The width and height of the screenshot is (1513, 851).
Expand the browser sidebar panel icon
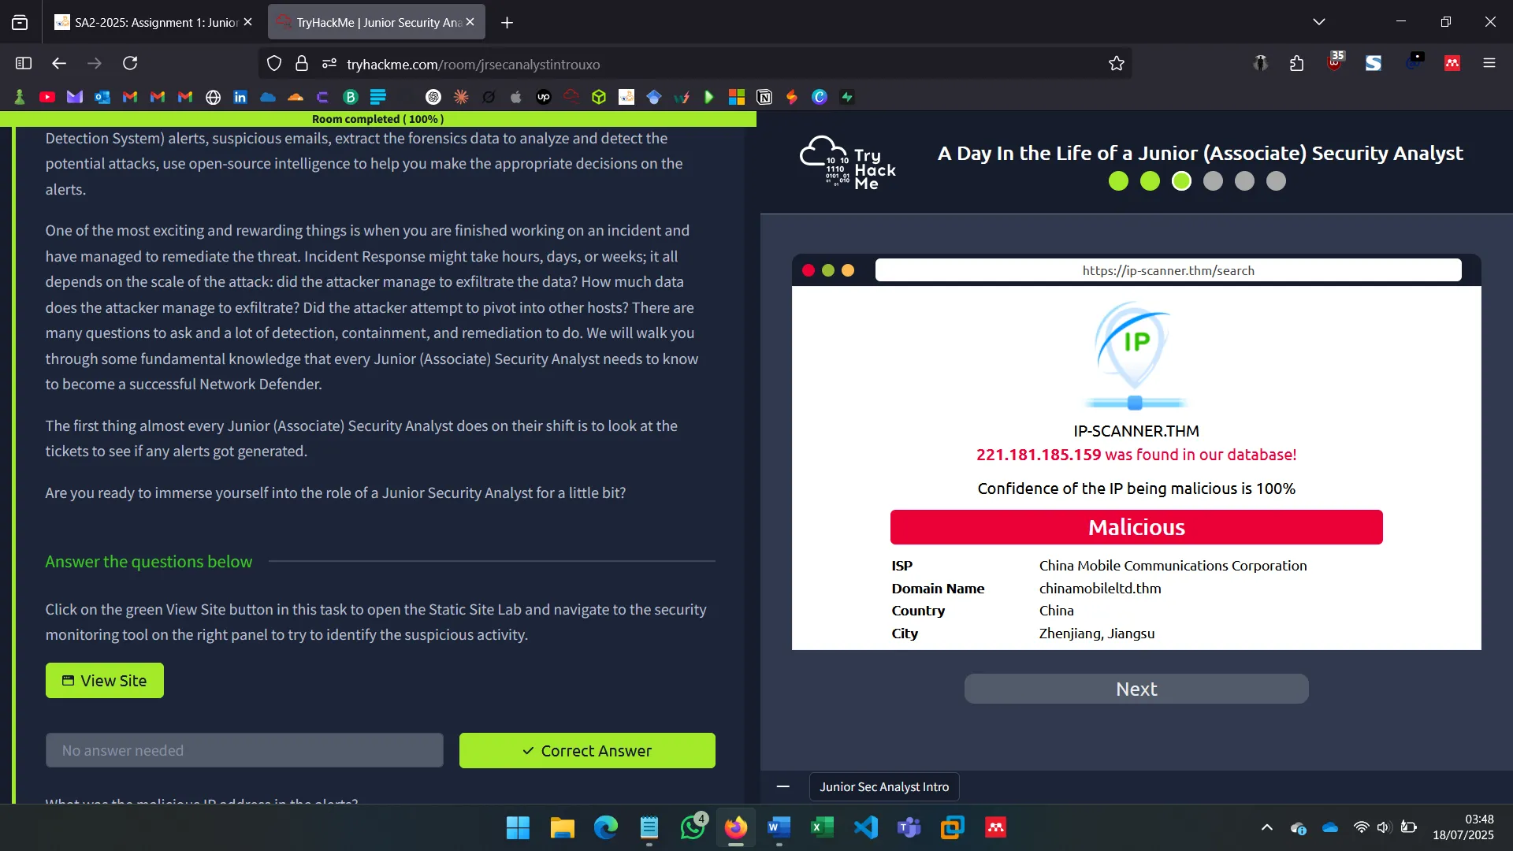point(23,63)
